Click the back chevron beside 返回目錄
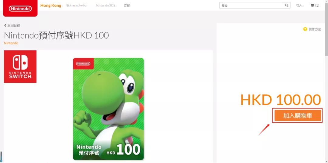The width and height of the screenshot is (328, 163). click(5, 25)
